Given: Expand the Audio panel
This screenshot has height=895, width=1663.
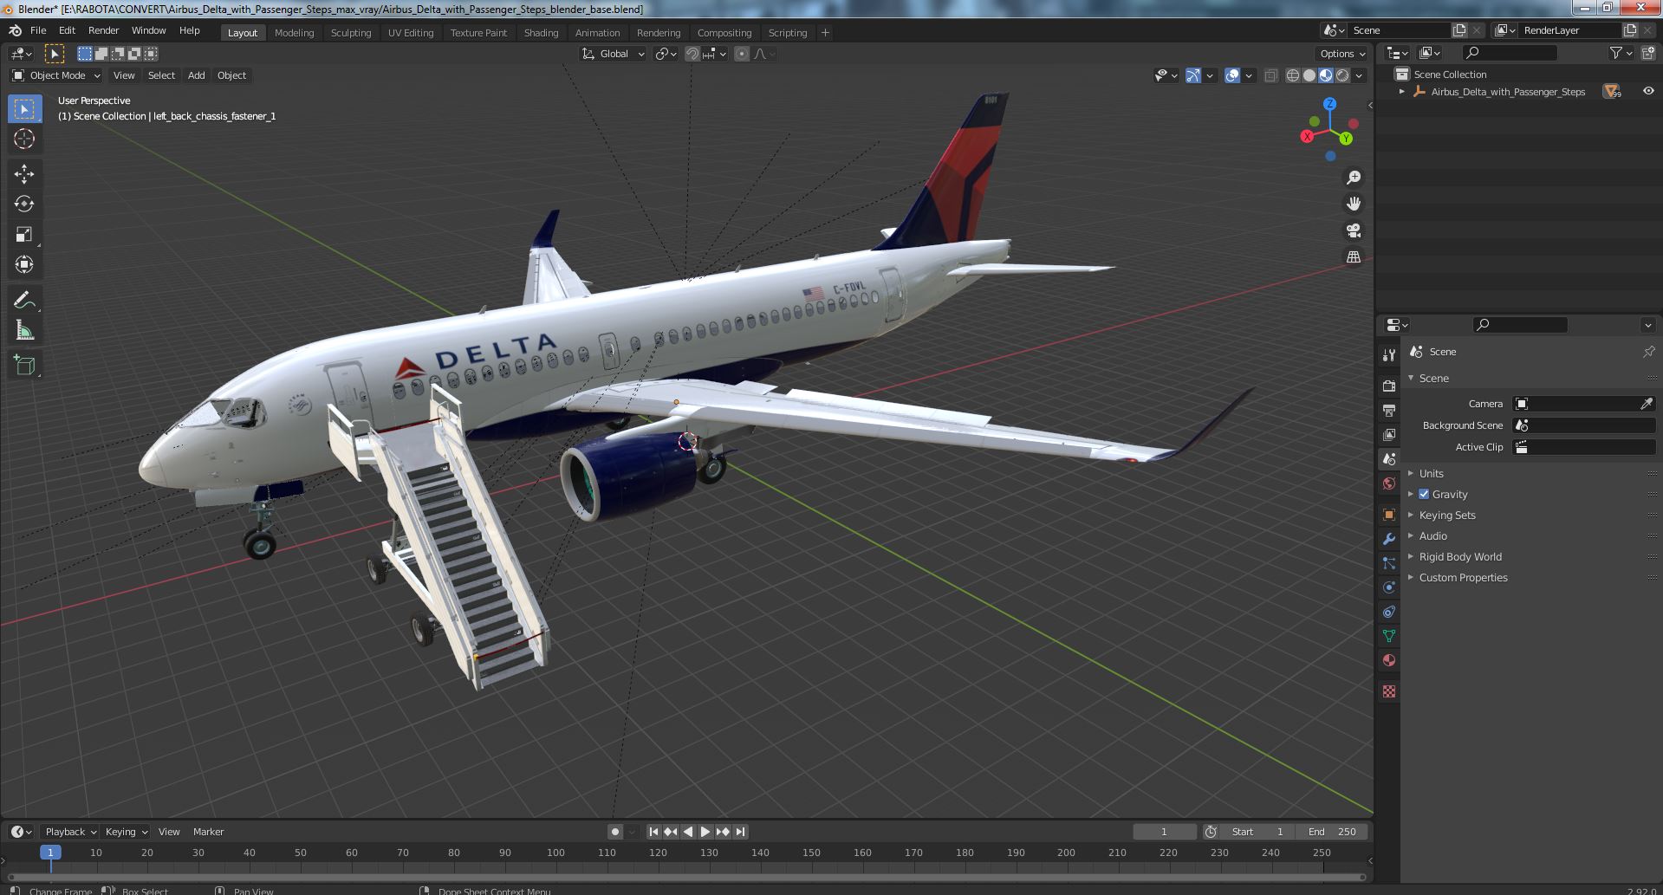Looking at the screenshot, I should 1433,535.
